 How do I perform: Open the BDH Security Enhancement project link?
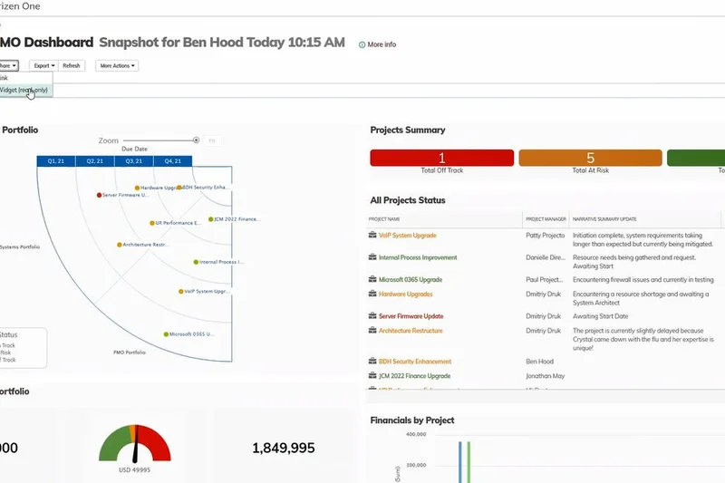414,362
